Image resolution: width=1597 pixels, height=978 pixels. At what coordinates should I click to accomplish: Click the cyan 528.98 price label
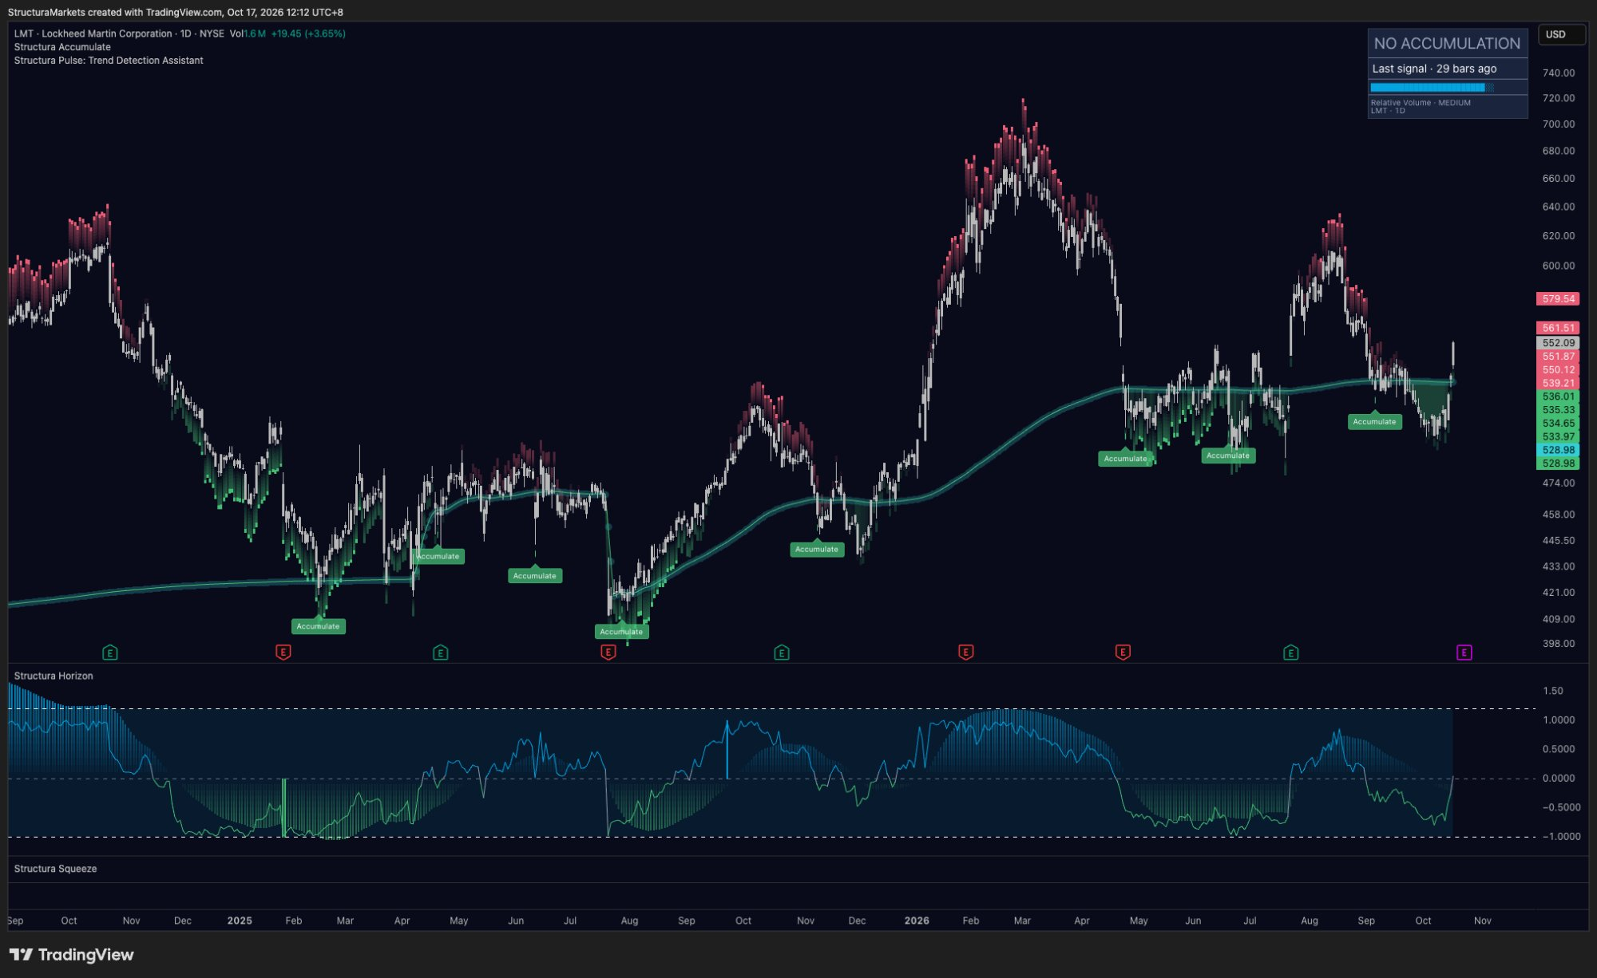[1558, 450]
